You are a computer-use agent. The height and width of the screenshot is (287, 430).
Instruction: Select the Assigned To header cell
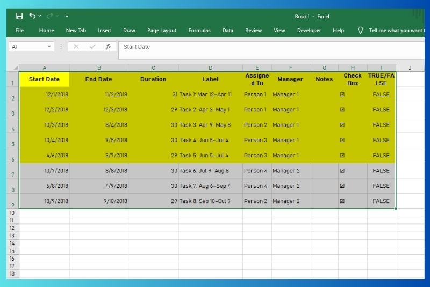257,79
